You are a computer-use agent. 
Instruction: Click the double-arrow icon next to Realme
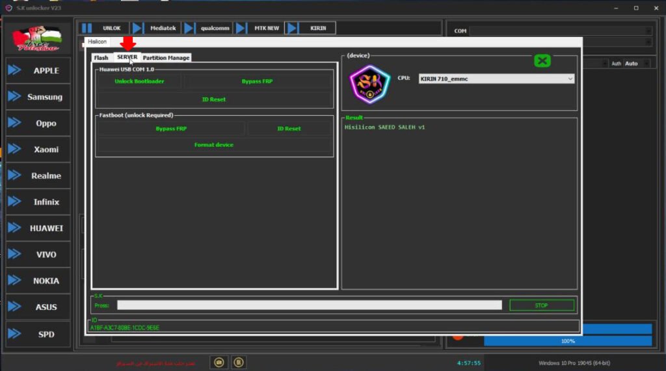pyautogui.click(x=14, y=175)
